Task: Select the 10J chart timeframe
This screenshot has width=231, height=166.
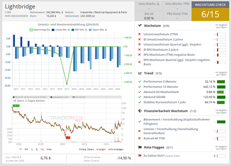Action: 42,149
